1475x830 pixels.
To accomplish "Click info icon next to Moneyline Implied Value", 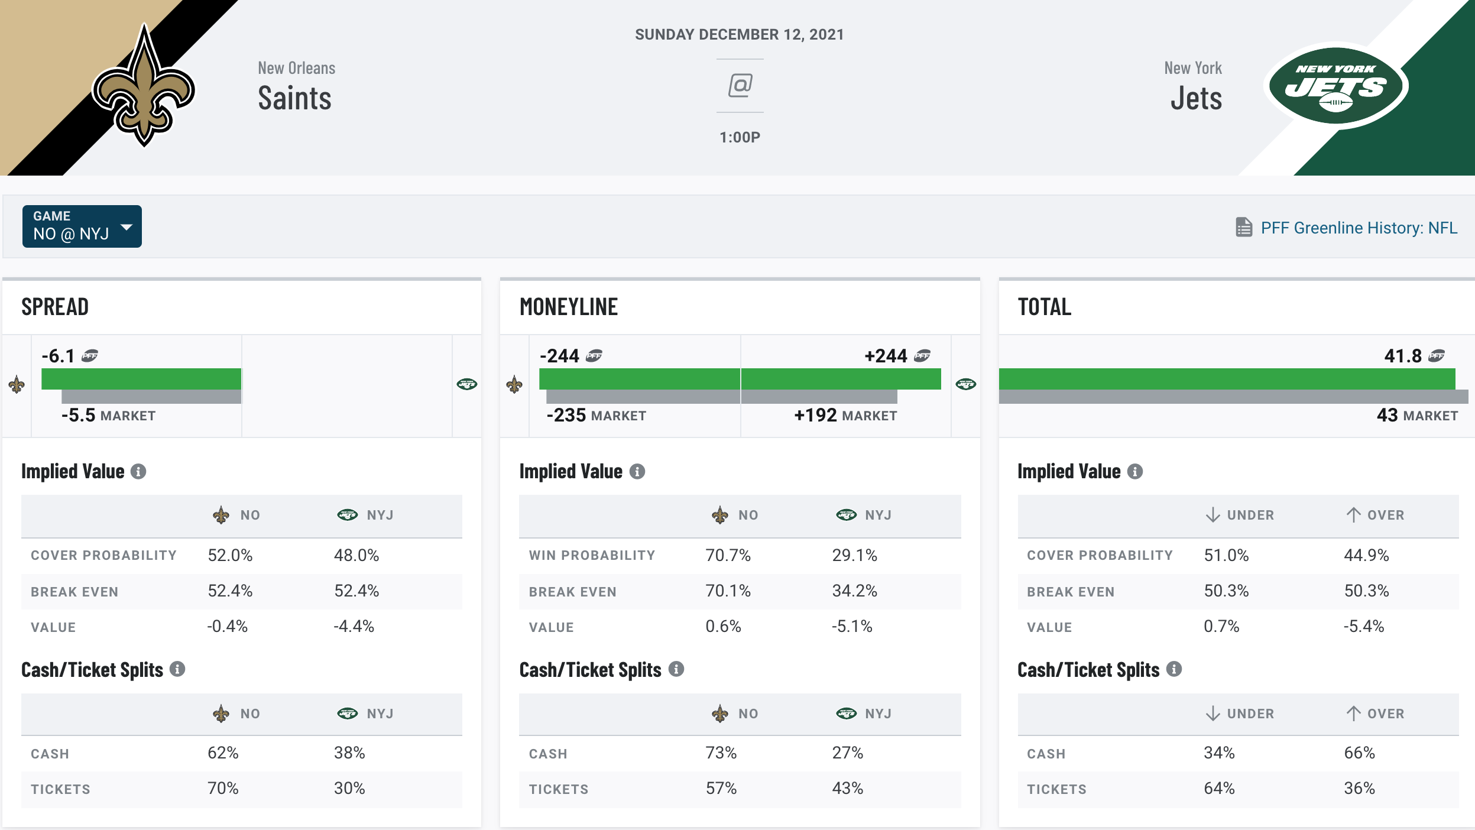I will (x=637, y=472).
